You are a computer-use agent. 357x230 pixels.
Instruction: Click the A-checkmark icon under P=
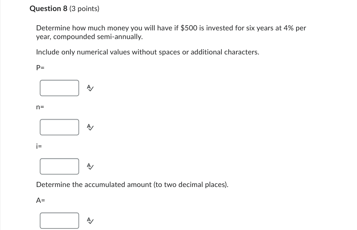tap(90, 88)
